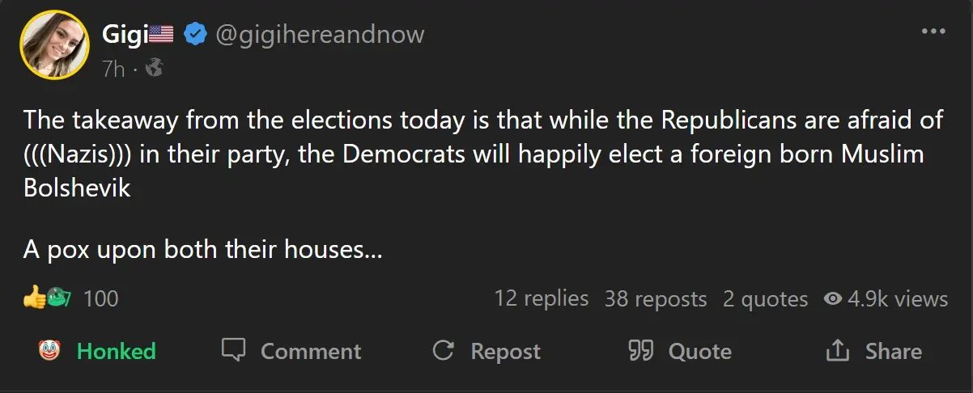Click the Quote quotation marks icon
This screenshot has width=973, height=393.
[x=640, y=350]
